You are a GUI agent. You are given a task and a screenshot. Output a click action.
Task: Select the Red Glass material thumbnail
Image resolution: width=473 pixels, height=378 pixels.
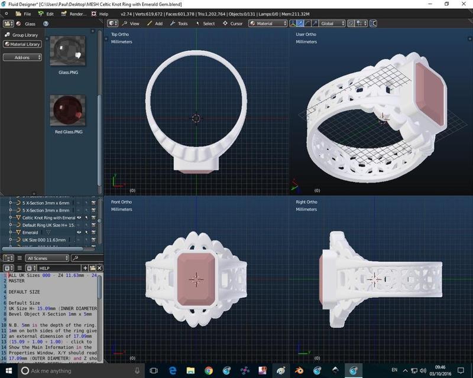click(x=69, y=112)
